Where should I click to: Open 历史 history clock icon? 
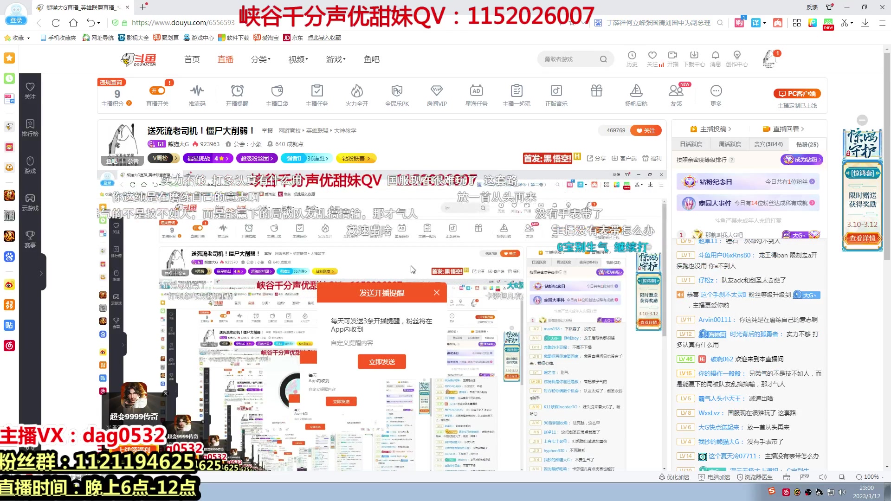tap(632, 59)
